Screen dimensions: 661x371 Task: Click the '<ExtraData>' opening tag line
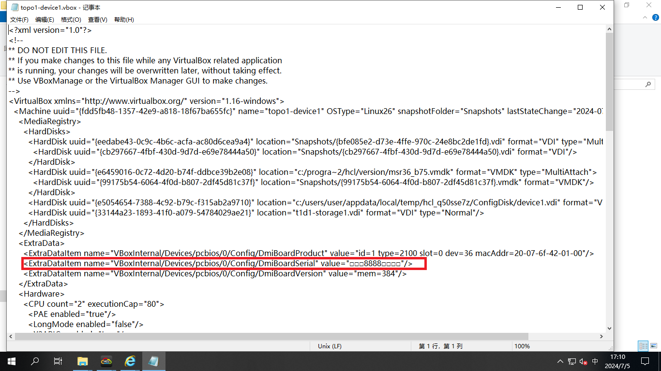(x=42, y=243)
